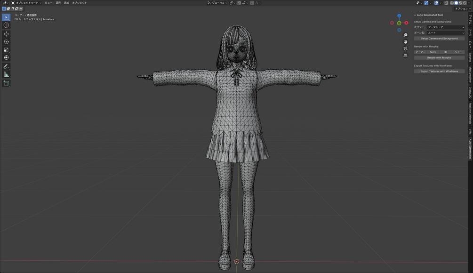Open the editor type selector icon
Image resolution: width=473 pixels, height=273 pixels.
[6, 3]
